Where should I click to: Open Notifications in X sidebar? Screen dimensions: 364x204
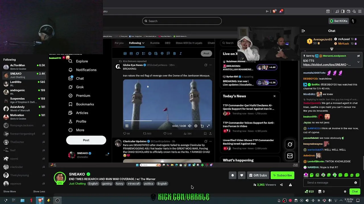(x=82, y=70)
